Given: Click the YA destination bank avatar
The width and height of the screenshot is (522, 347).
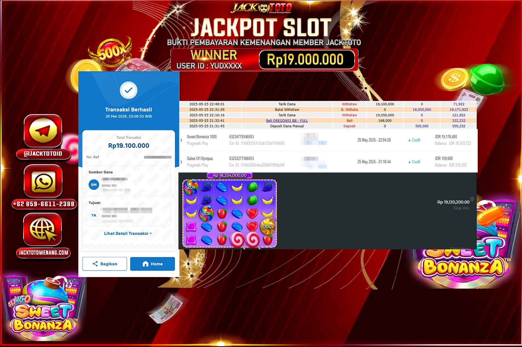Looking at the screenshot, I should pos(94,215).
